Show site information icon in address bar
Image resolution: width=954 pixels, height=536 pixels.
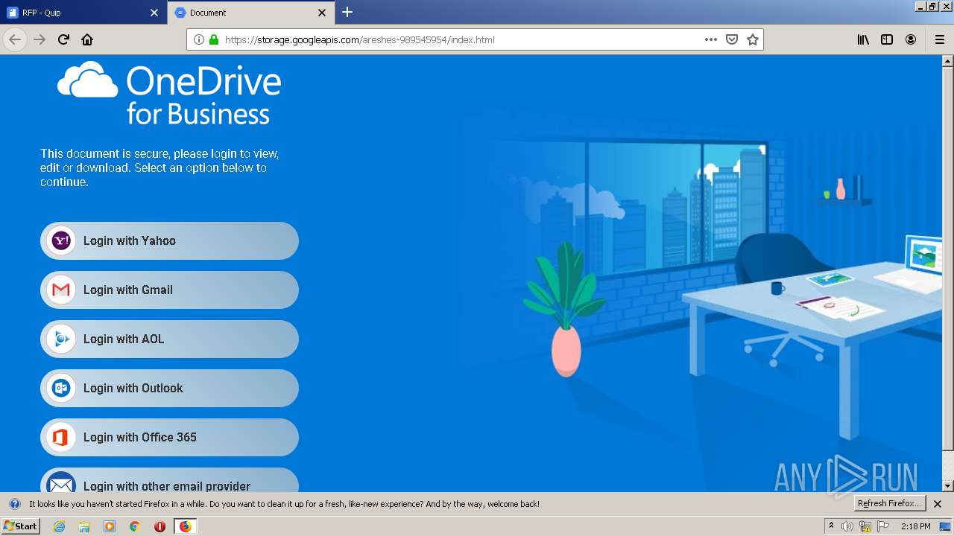(x=199, y=39)
